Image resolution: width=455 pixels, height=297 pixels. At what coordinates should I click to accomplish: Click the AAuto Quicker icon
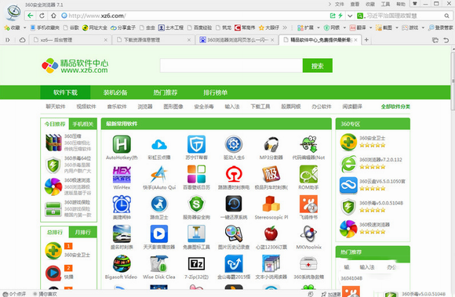point(159,174)
